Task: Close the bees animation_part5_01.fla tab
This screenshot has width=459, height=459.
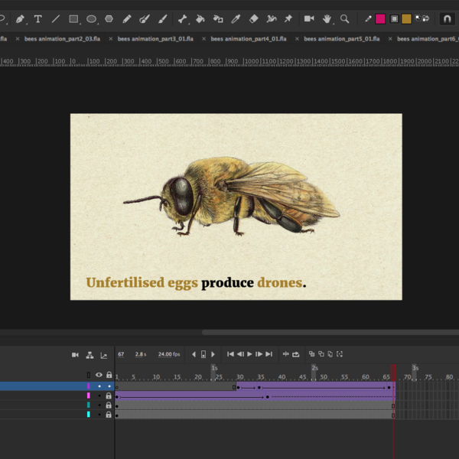Action: [x=297, y=39]
